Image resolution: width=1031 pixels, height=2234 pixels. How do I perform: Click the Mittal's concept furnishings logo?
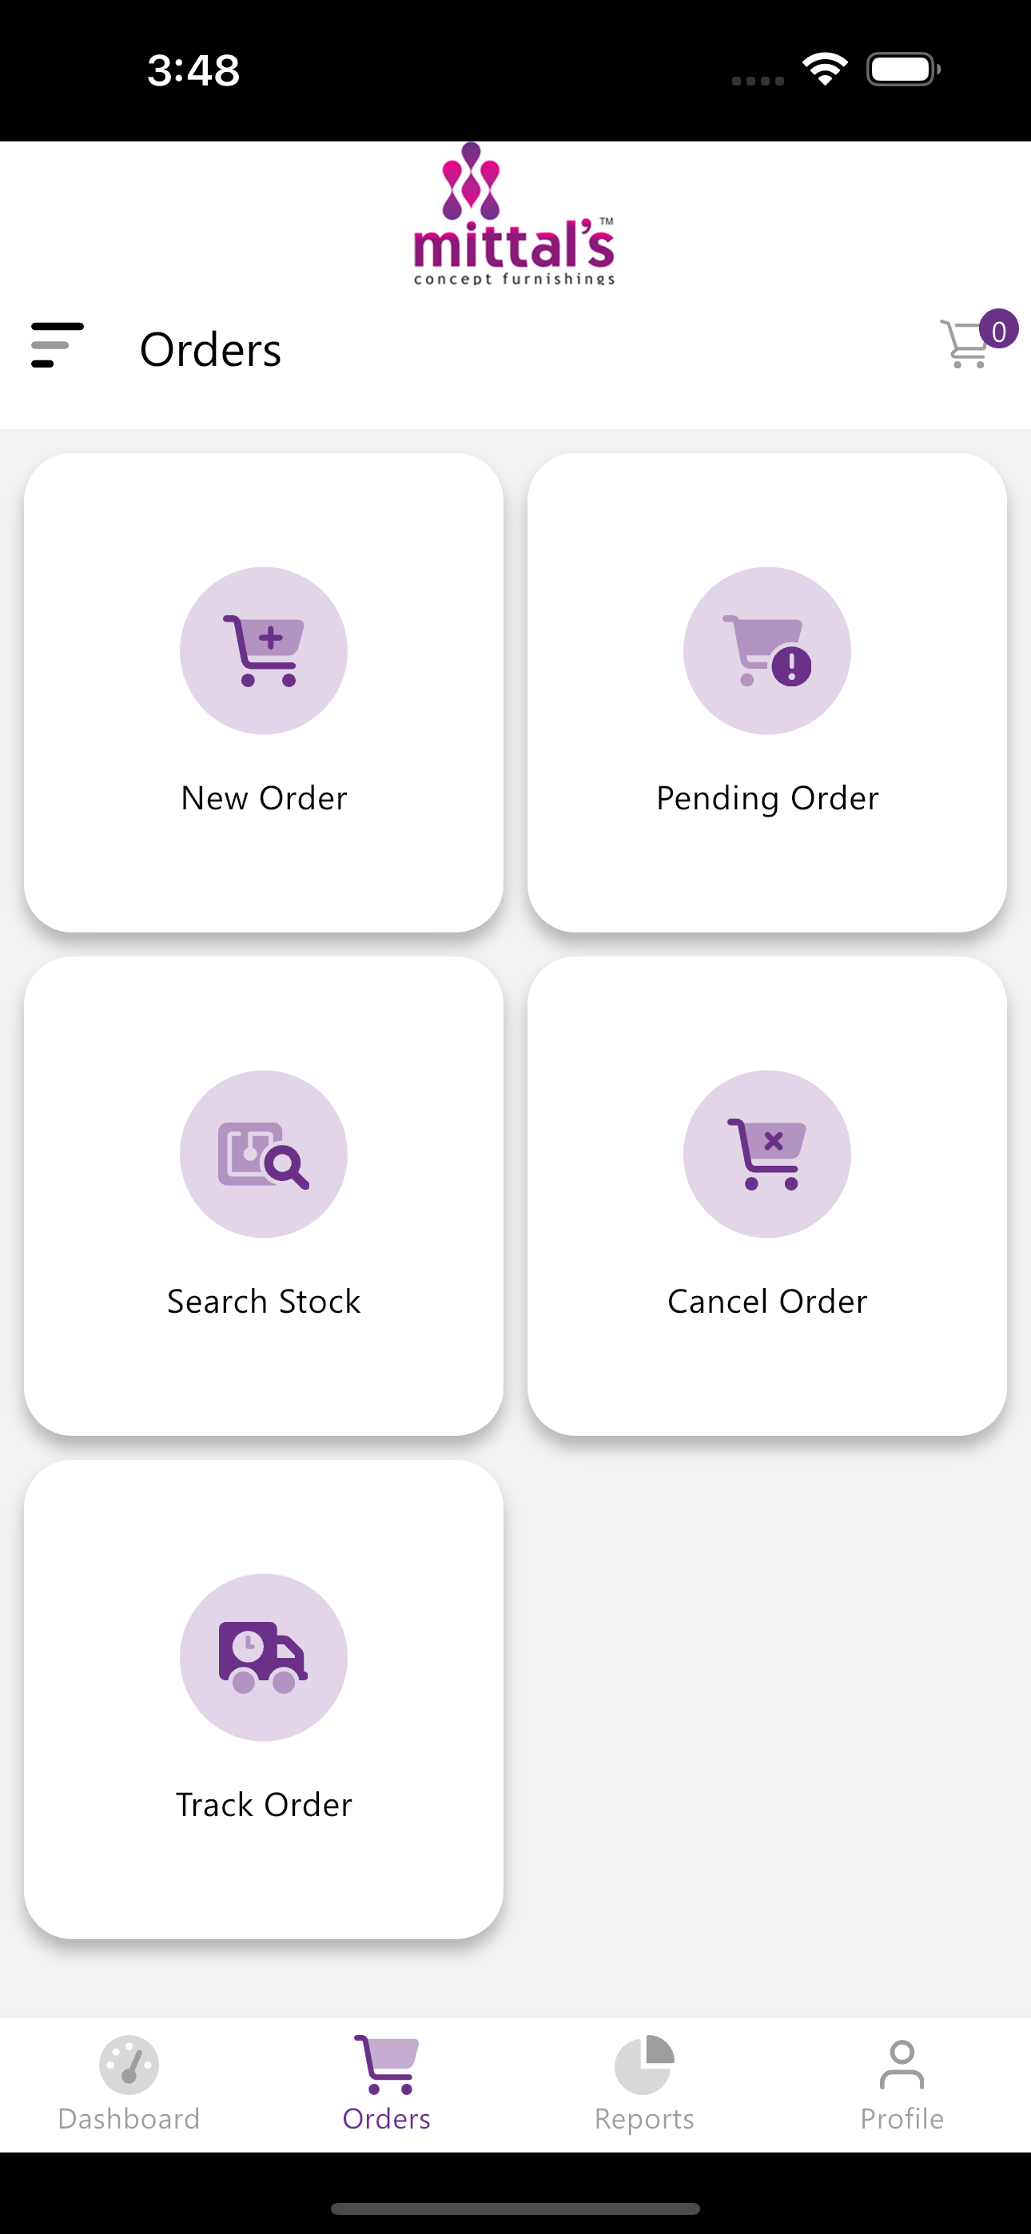click(x=515, y=214)
